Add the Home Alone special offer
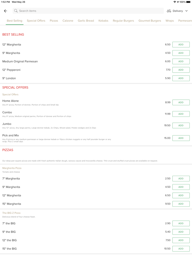The width and height of the screenshot is (192, 256). click(x=181, y=103)
